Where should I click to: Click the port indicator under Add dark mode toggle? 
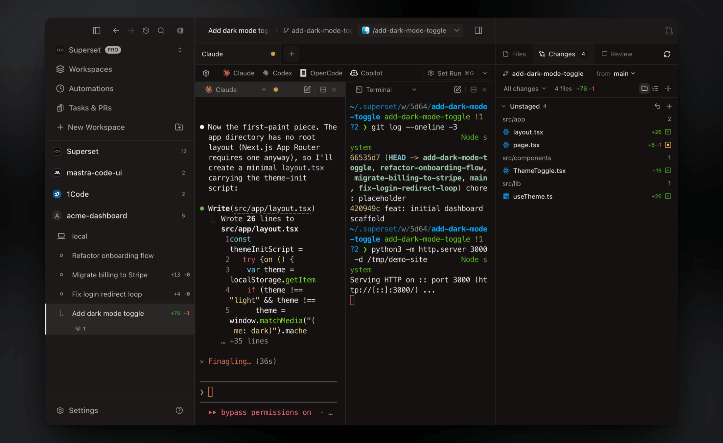point(81,329)
